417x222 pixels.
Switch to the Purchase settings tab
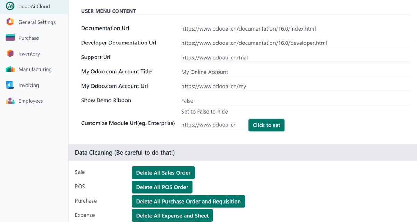[28, 38]
